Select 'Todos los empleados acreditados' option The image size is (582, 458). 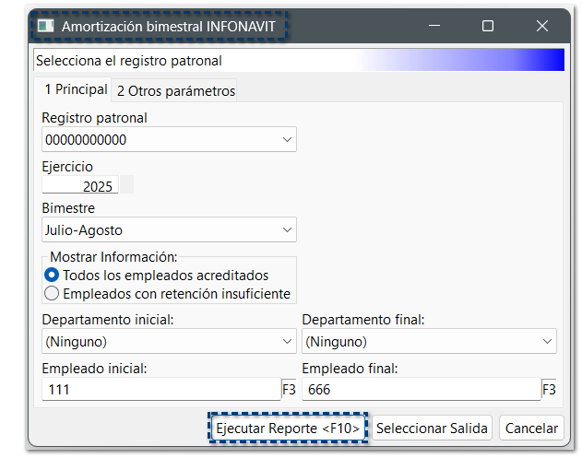click(x=52, y=276)
